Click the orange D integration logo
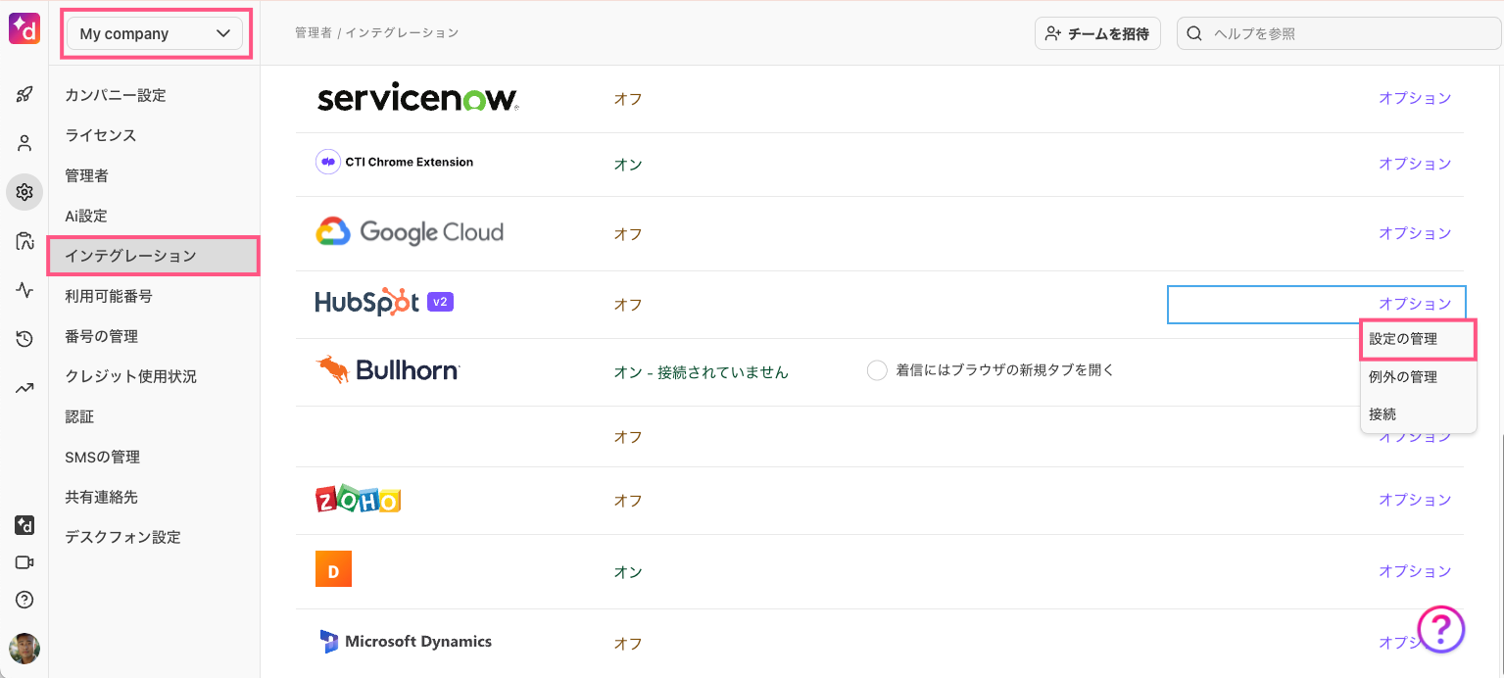 coord(333,569)
